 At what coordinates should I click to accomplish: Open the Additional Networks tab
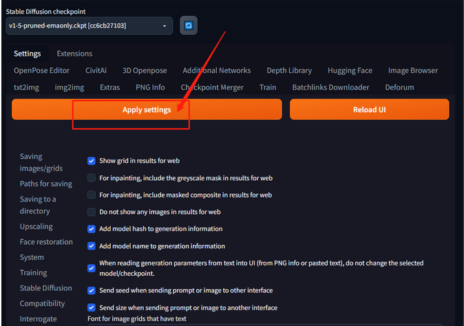(217, 70)
